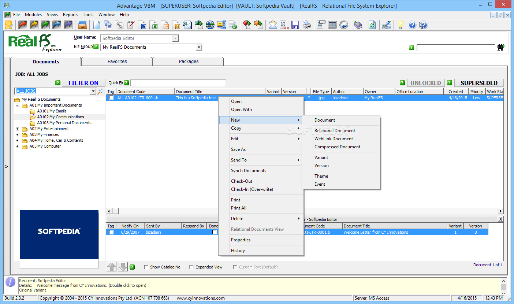This screenshot has width=514, height=304.
Task: Click the blue arrow toolbar icon
Action: pyautogui.click(x=57, y=25)
